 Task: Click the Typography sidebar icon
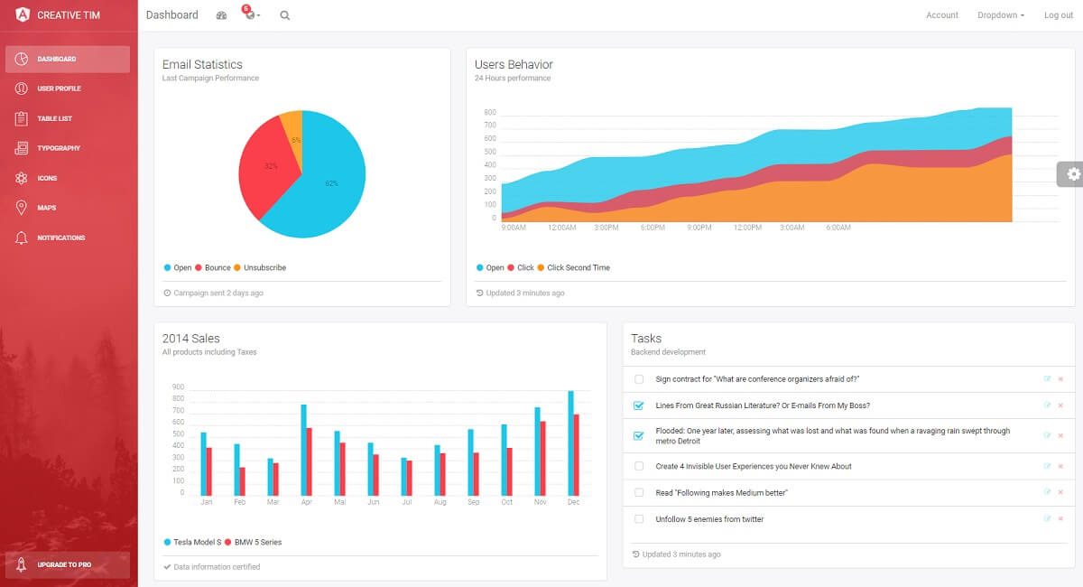pos(22,148)
